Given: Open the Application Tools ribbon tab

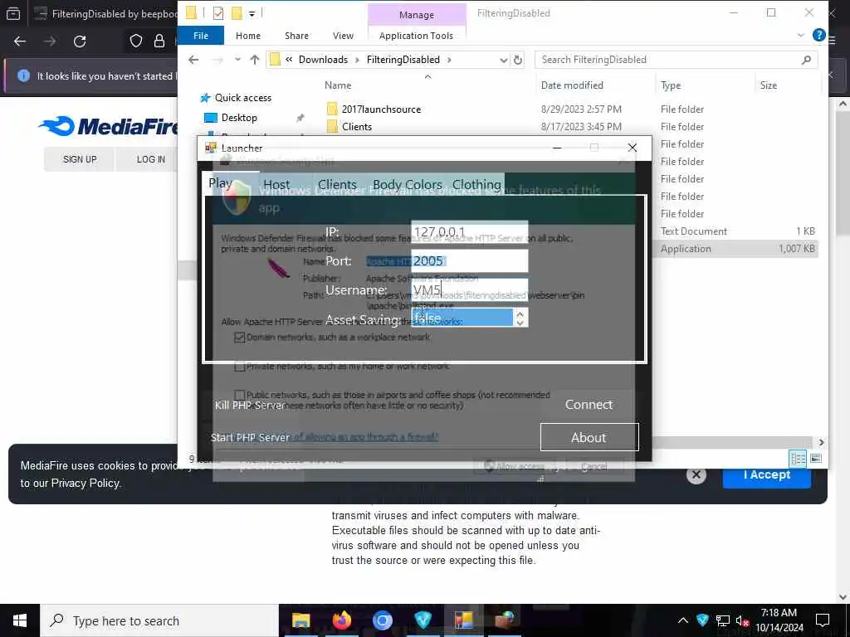Looking at the screenshot, I should point(417,35).
